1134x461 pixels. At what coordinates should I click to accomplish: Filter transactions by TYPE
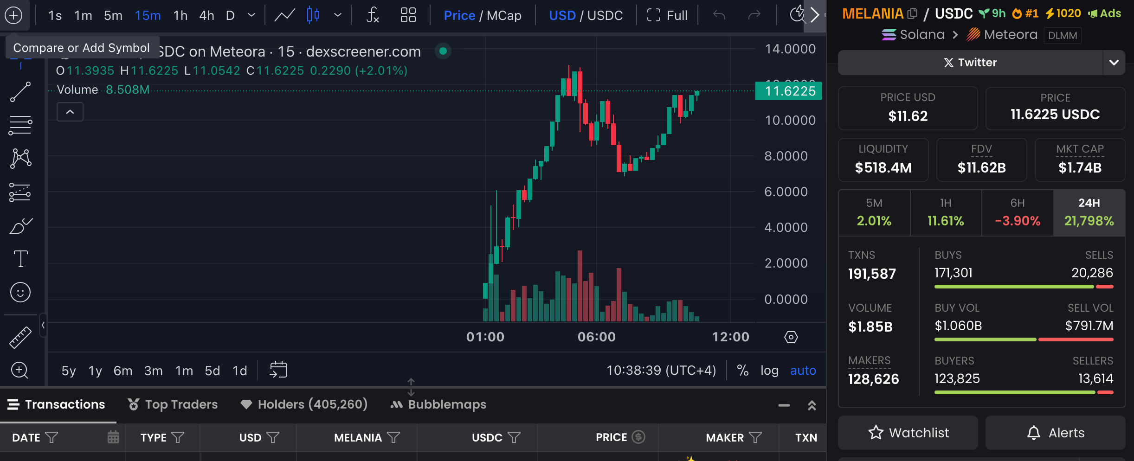click(178, 437)
